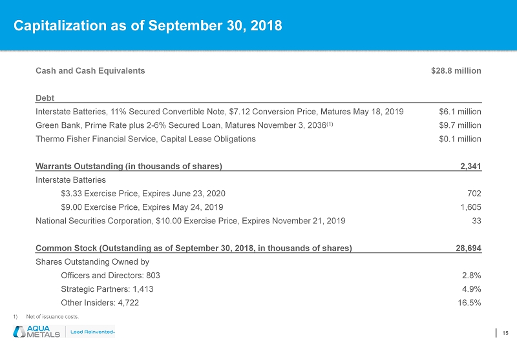Select the Officers and Directors row
Viewport: 517px width, 344px height.
pyautogui.click(x=110, y=276)
